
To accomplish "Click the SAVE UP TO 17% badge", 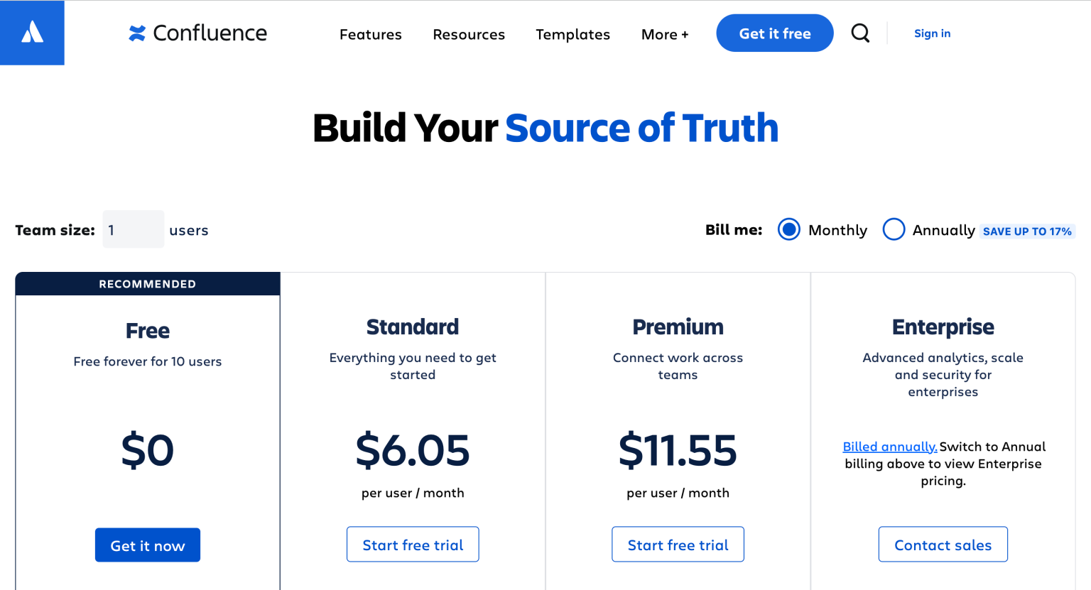I will click(x=1027, y=231).
